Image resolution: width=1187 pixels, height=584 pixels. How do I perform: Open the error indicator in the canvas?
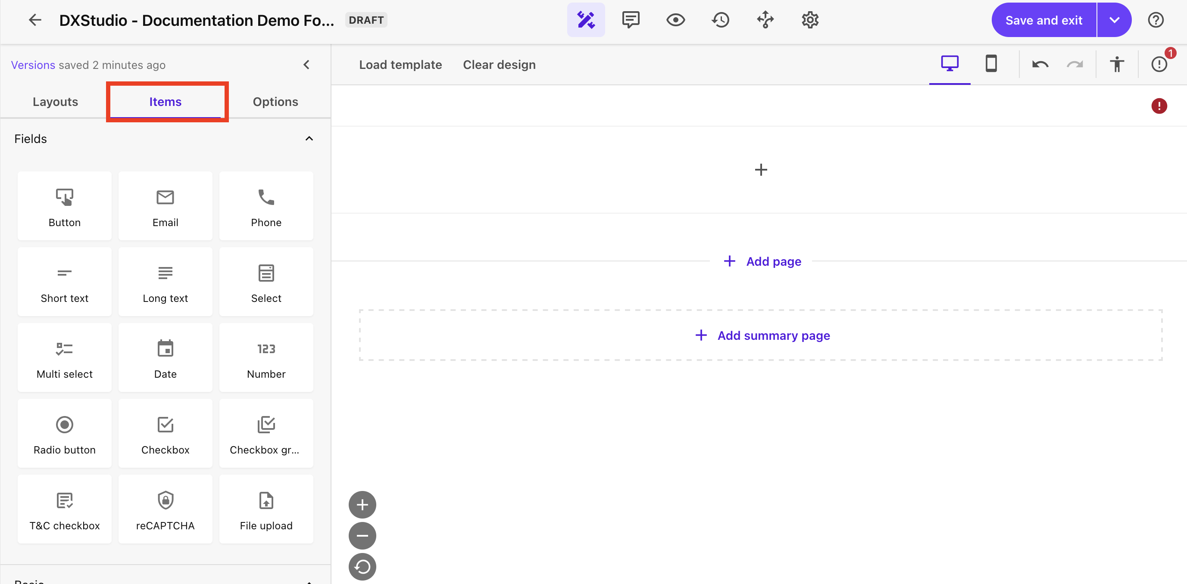1159,106
